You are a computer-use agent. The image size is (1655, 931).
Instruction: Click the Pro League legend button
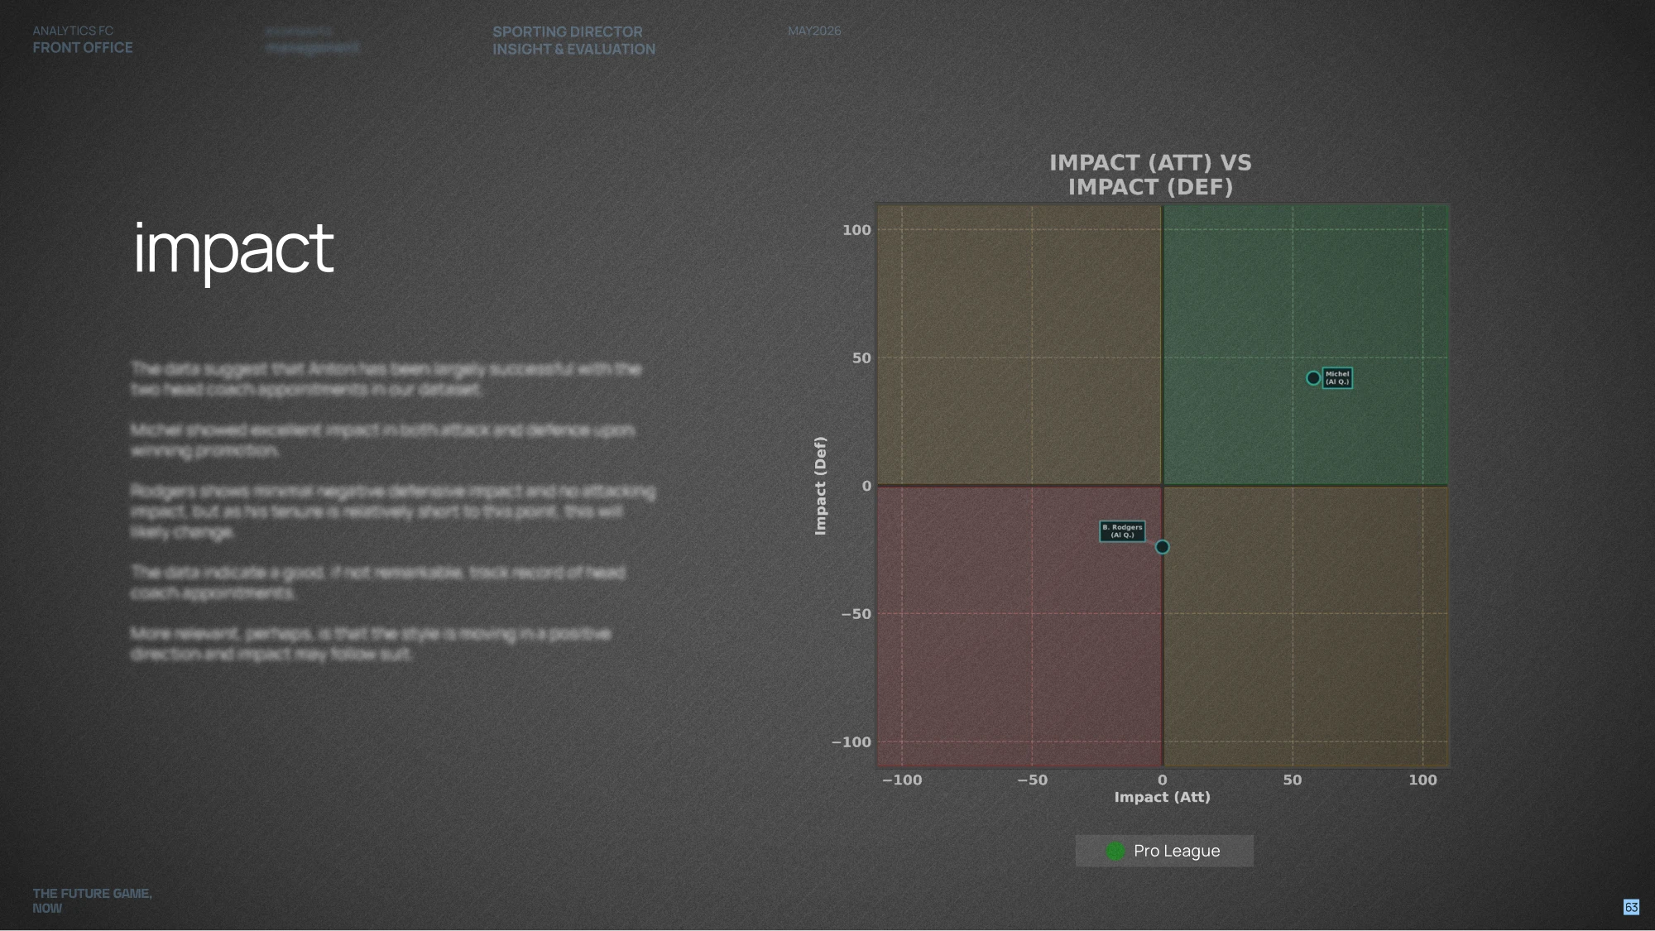(1164, 851)
